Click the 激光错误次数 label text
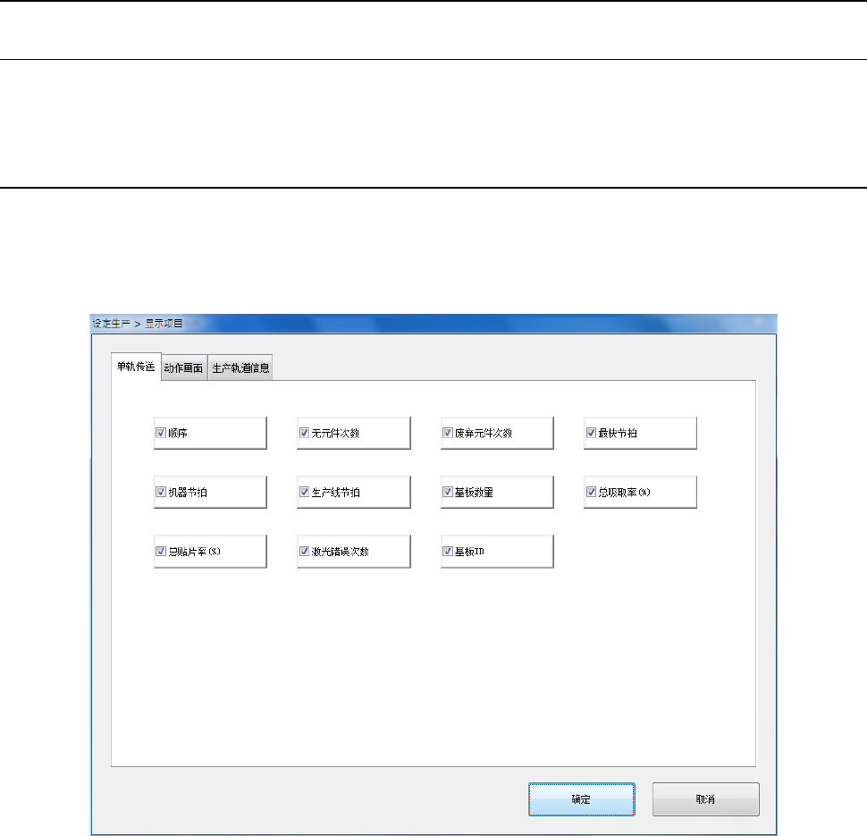This screenshot has height=836, width=867. click(340, 552)
